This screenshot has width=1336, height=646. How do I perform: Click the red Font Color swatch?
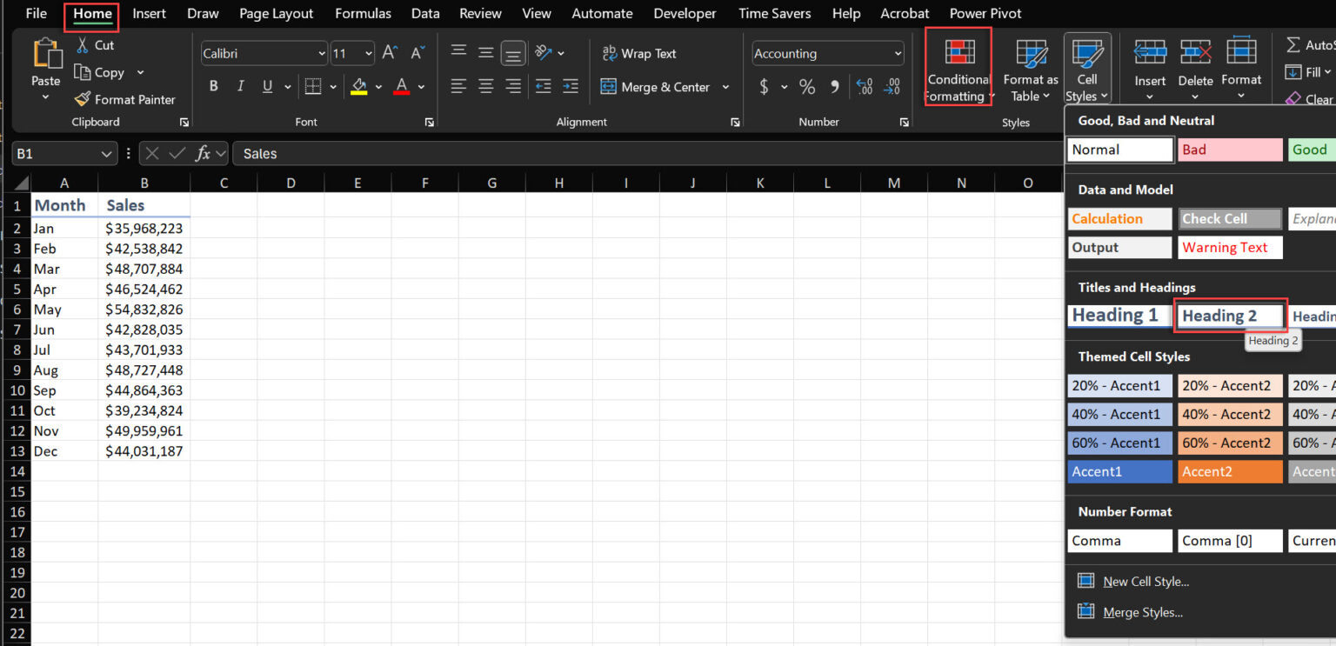pyautogui.click(x=401, y=86)
